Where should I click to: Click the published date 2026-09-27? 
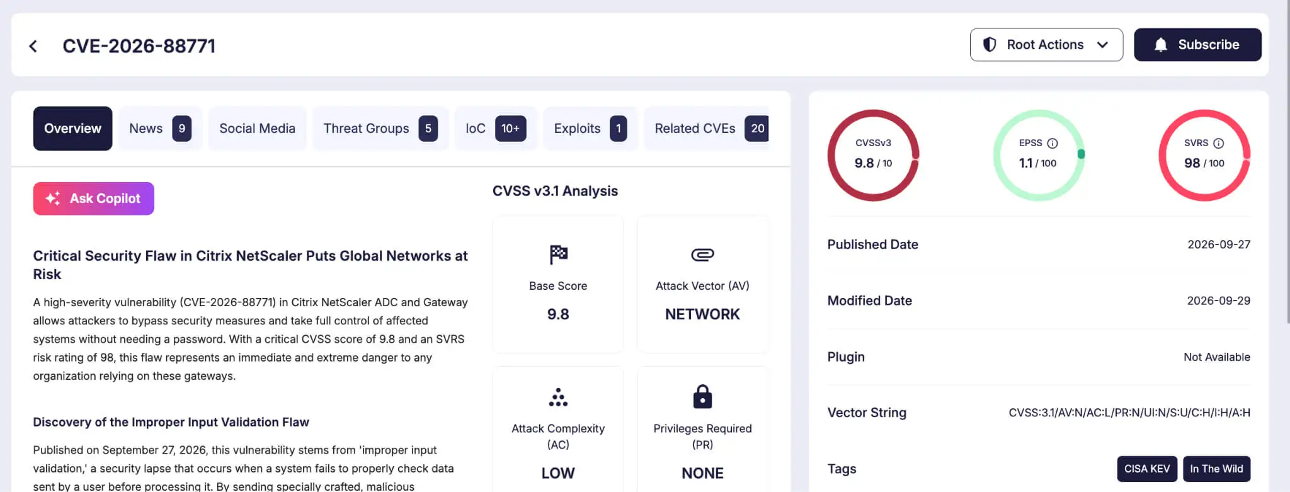coord(1219,244)
